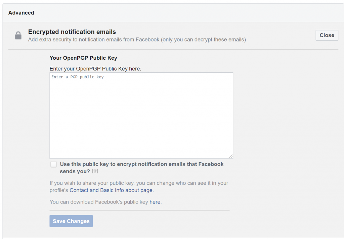Click the 'If you wish to share' paragraph
Viewport: 344px width, 239px height.
(x=139, y=186)
